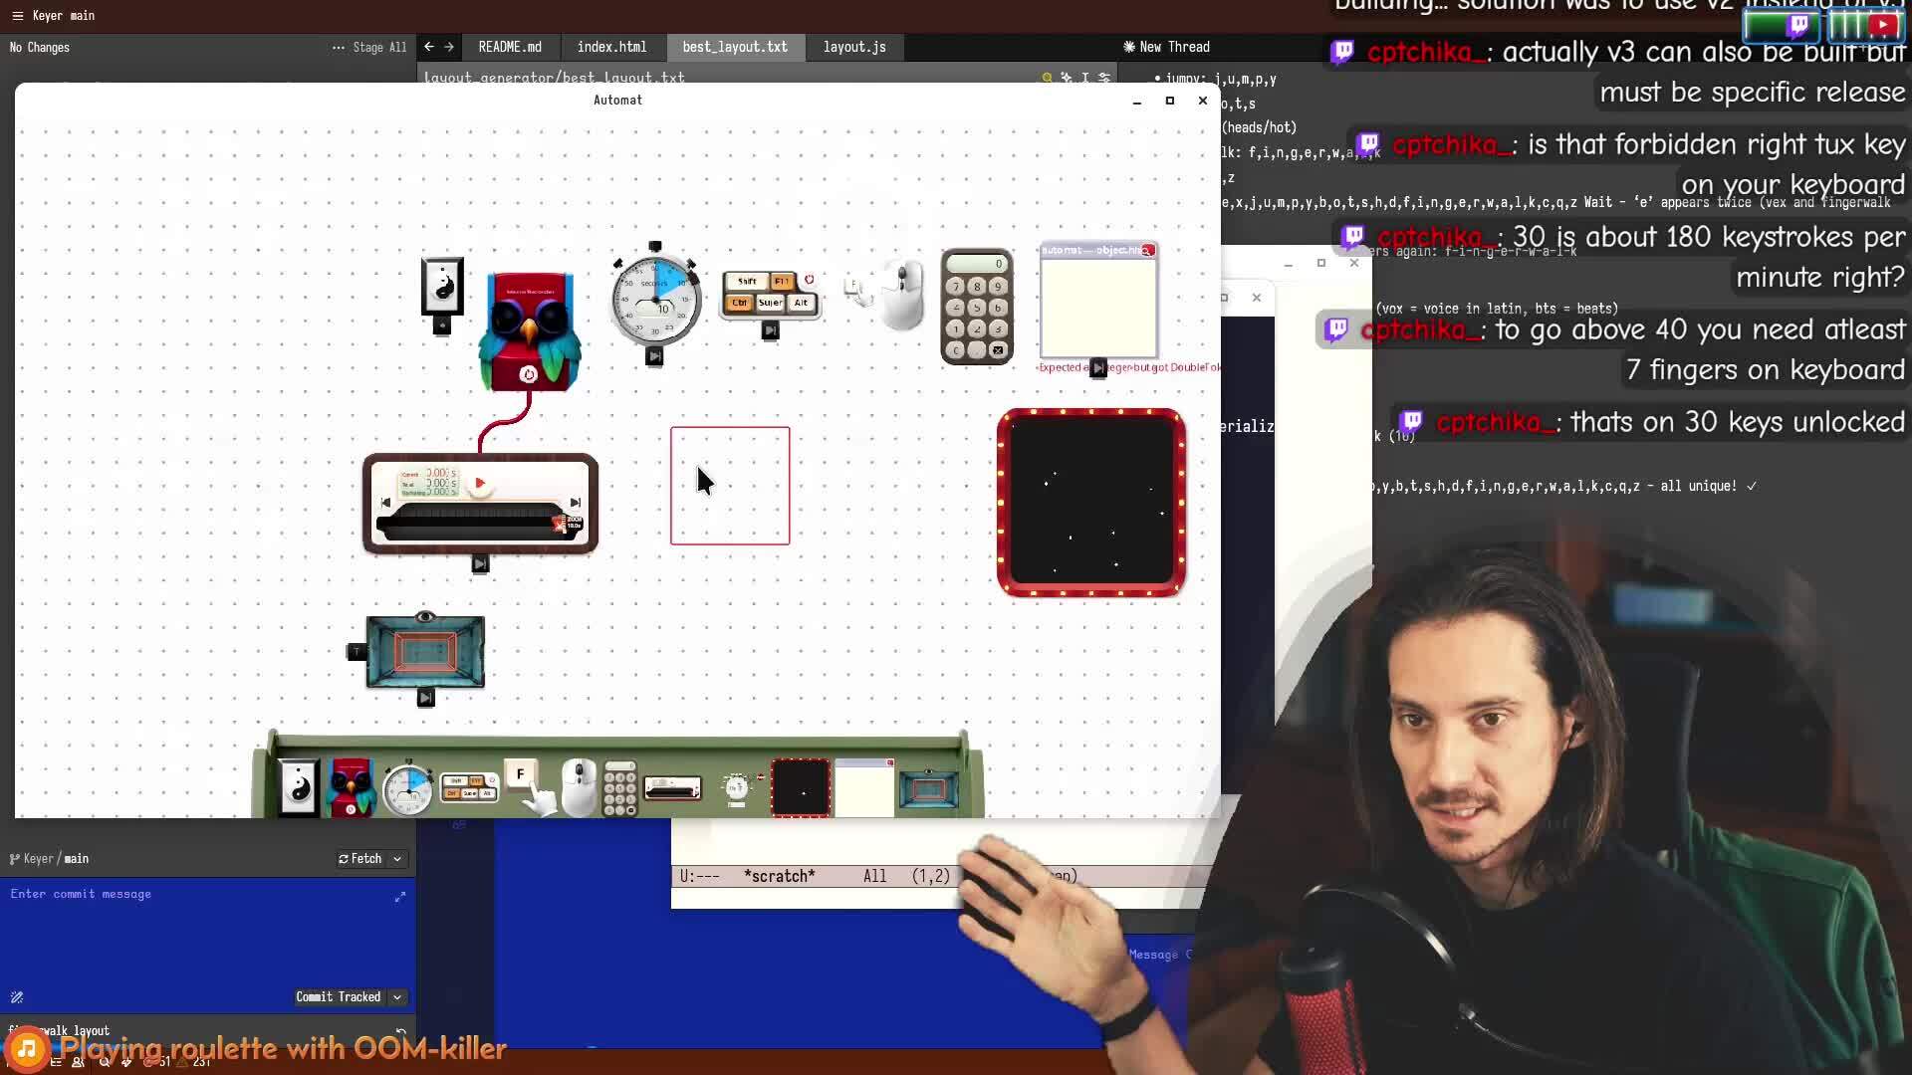
Task: Pick the calculator number pad in bottom toolbar
Action: tap(619, 789)
